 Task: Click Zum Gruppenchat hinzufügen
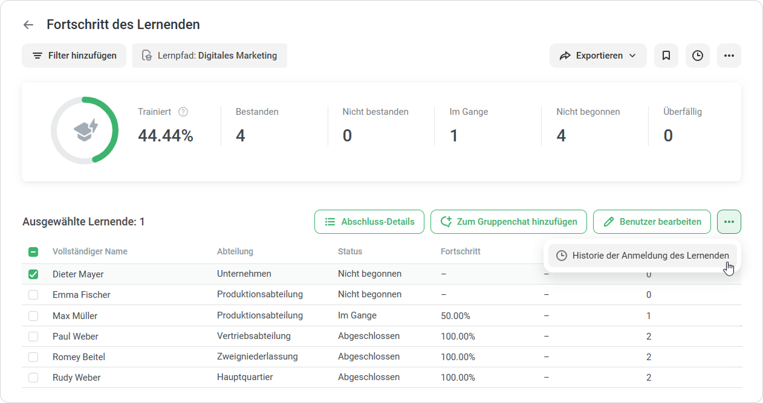coord(508,222)
